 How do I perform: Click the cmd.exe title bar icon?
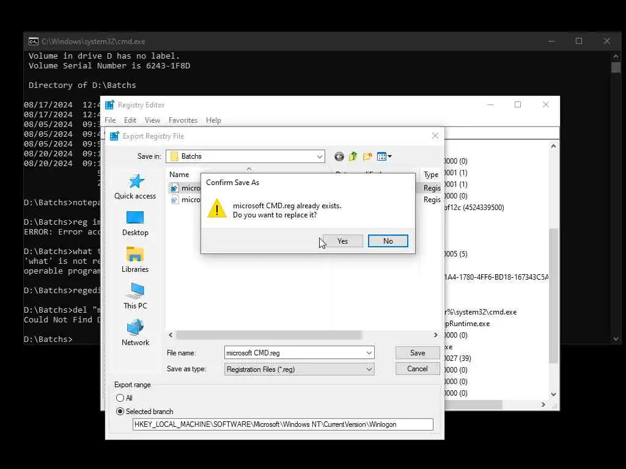pyautogui.click(x=34, y=42)
